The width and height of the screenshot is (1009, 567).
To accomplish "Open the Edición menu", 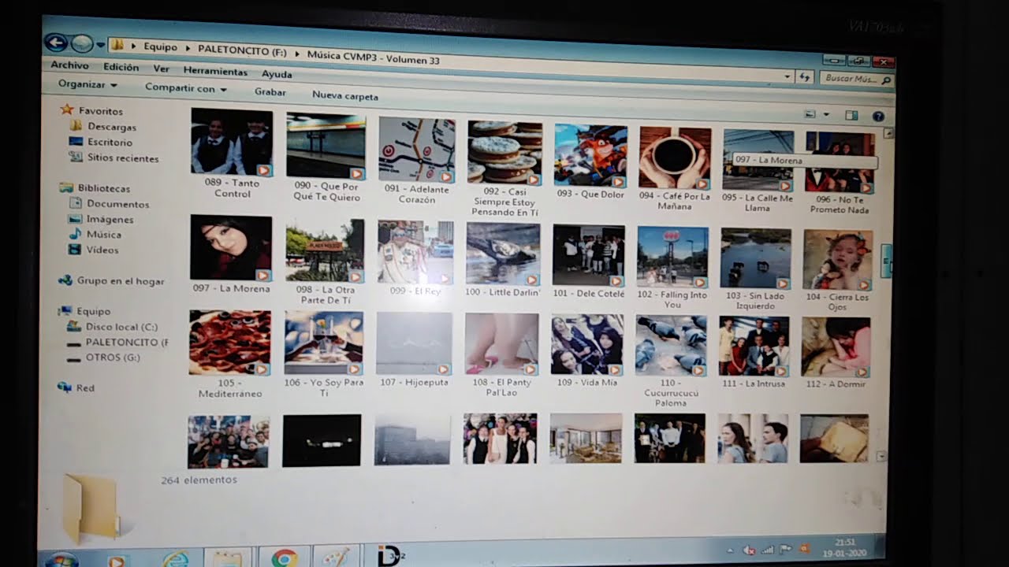I will pos(121,68).
